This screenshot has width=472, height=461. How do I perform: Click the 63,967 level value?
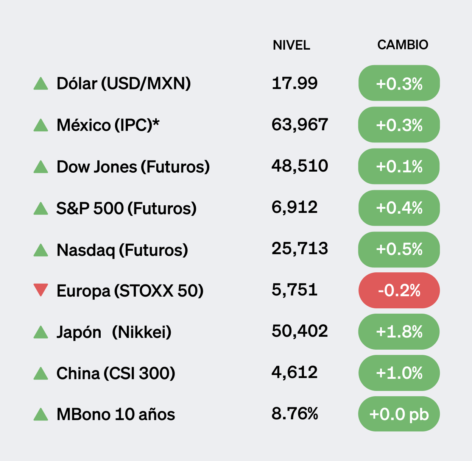click(300, 125)
